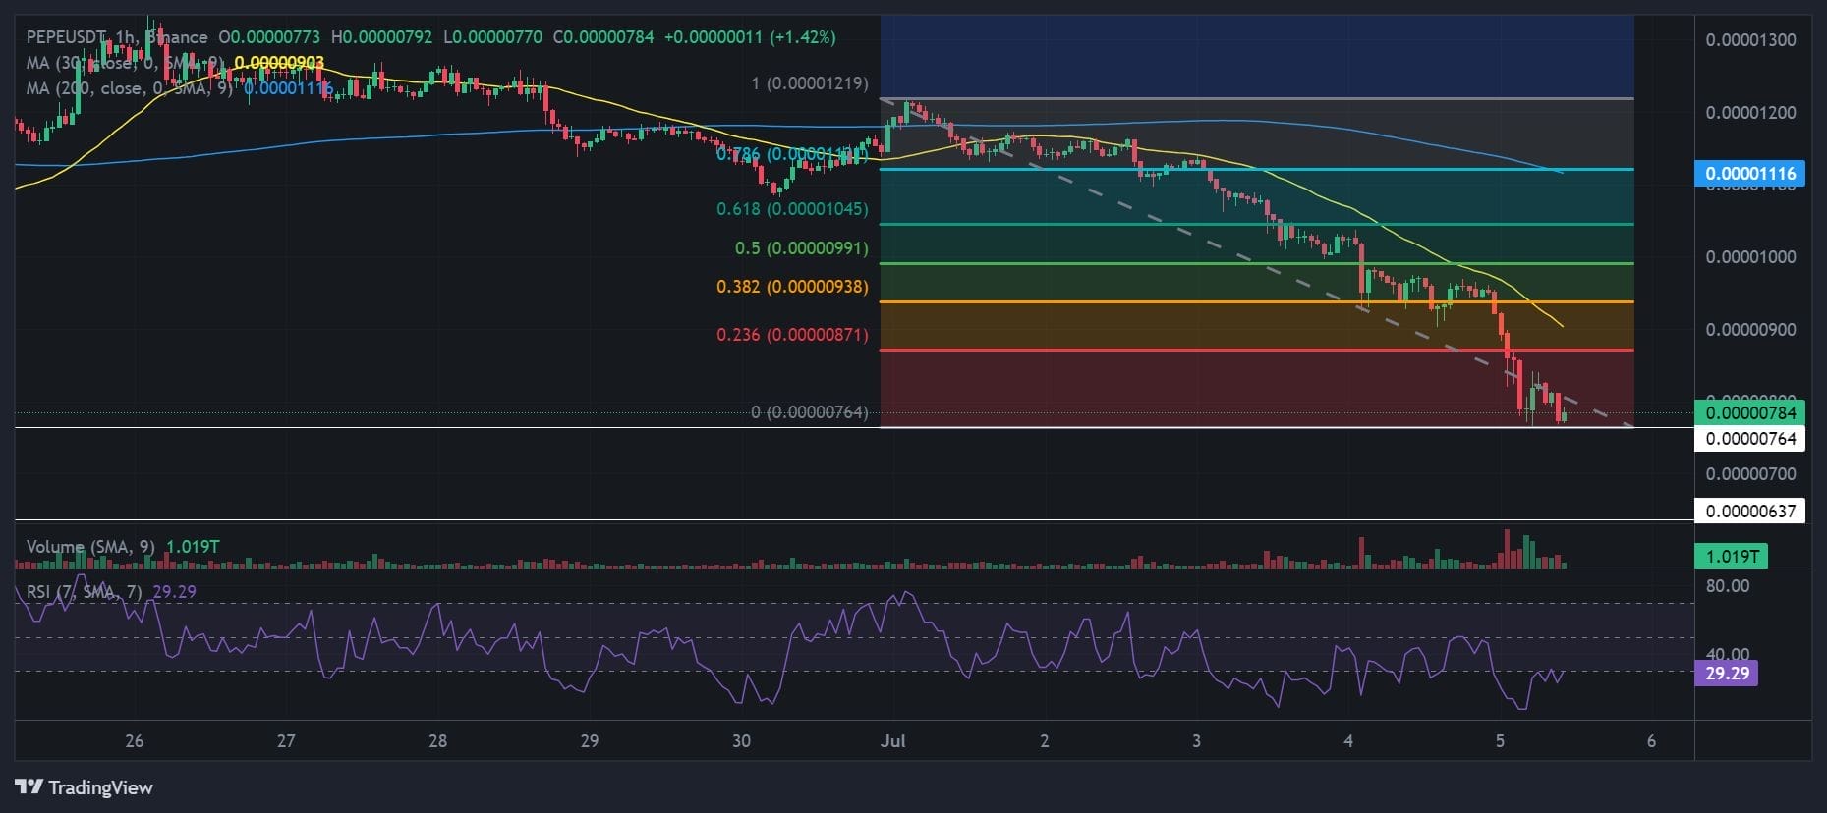The width and height of the screenshot is (1827, 813).
Task: Select the Fibonacci 1 (0.00001219) level label
Action: [810, 83]
